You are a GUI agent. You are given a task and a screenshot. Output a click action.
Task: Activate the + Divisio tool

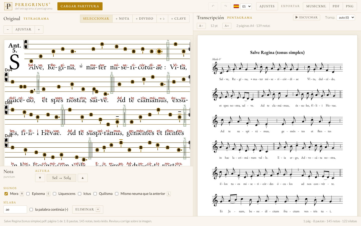coord(144,19)
